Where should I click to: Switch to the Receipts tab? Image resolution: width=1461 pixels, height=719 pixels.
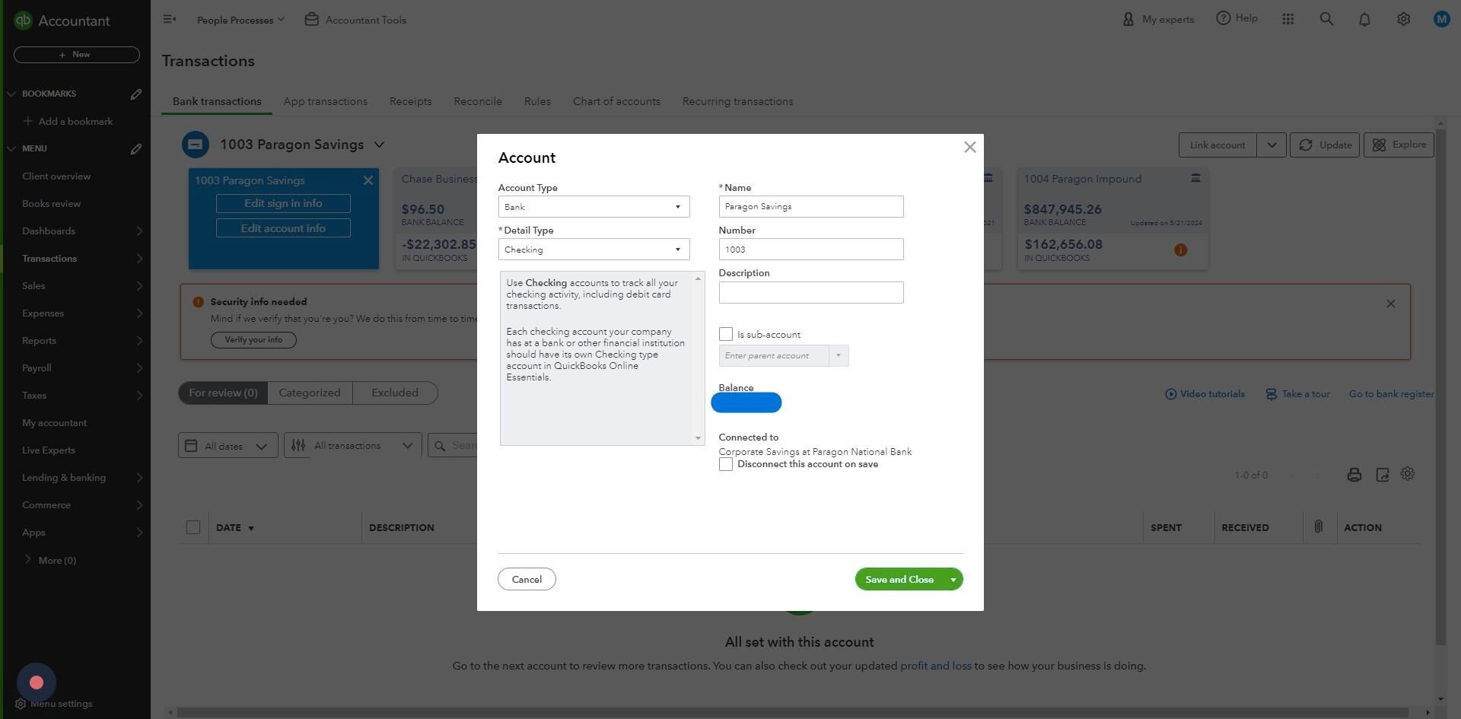pyautogui.click(x=411, y=102)
